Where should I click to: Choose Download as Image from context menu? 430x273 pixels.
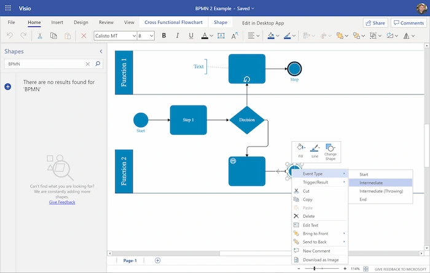coord(320,260)
